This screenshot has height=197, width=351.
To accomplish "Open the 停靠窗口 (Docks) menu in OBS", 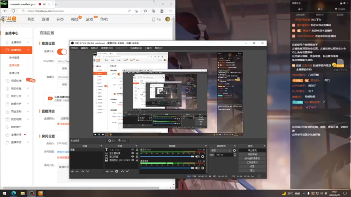I will point(107,48).
